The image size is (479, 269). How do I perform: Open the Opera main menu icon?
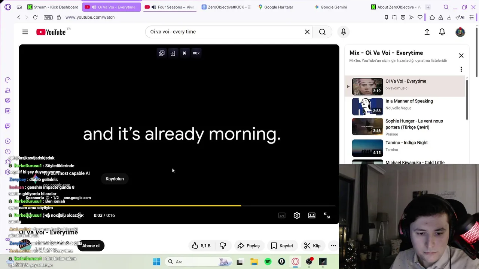pos(8,7)
